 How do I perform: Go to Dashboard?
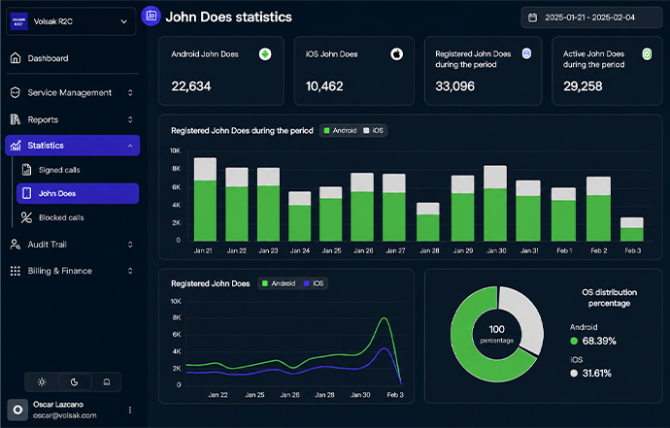pyautogui.click(x=48, y=58)
